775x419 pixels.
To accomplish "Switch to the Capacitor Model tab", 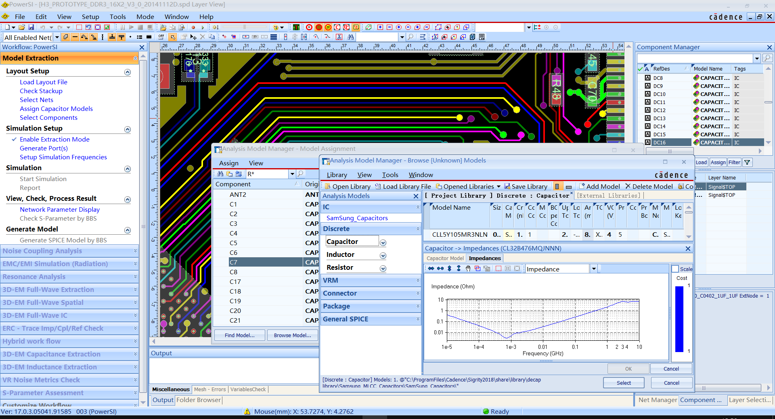I will point(445,258).
